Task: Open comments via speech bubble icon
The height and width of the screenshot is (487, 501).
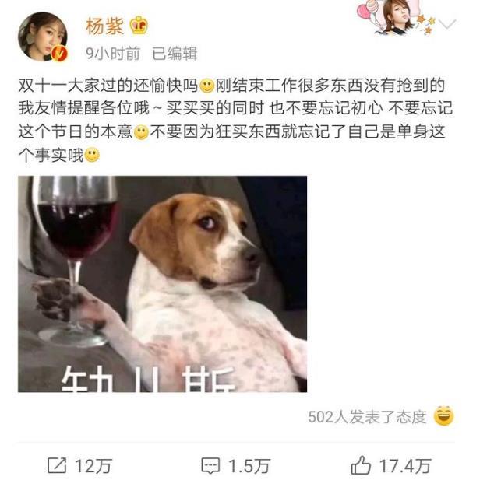Action: 210,466
